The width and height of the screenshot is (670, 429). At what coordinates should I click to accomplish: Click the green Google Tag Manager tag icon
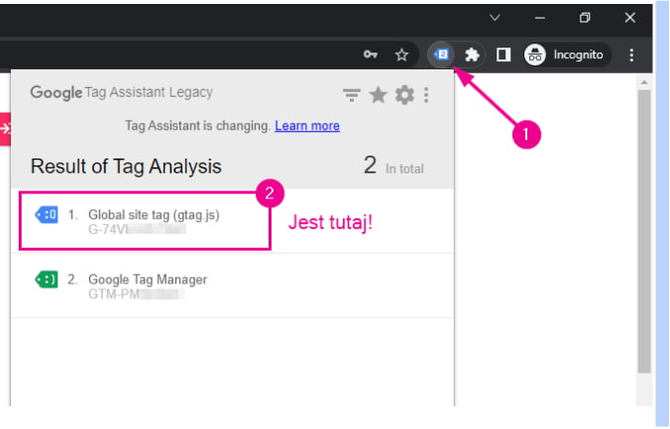click(47, 279)
